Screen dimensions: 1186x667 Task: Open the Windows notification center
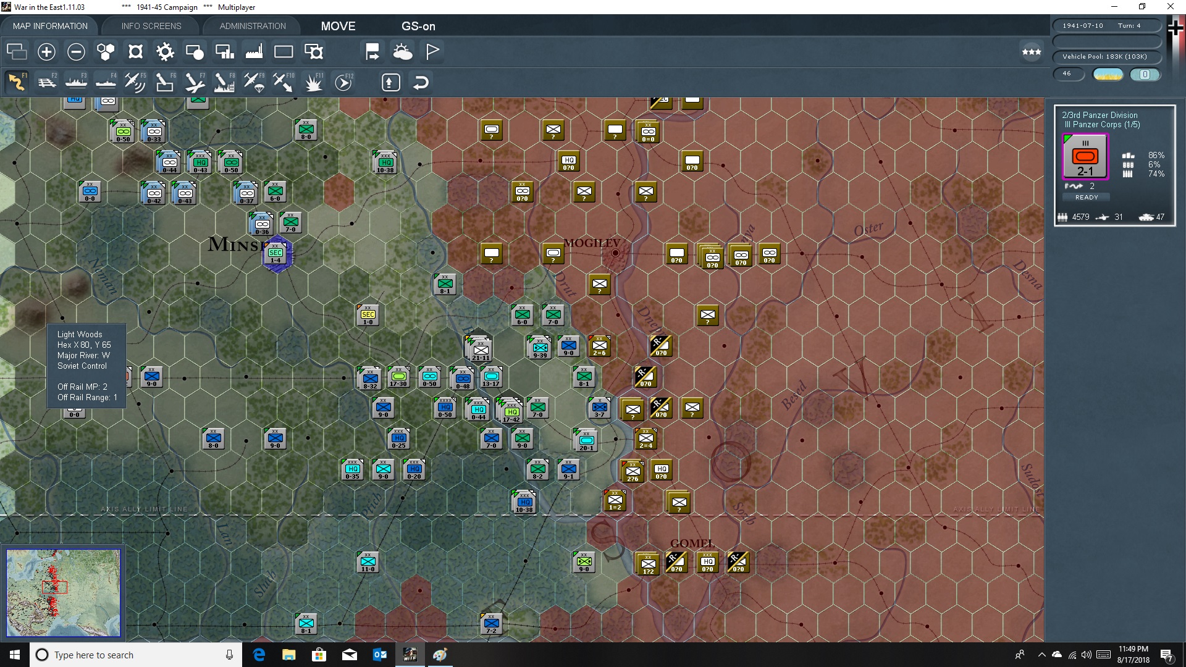1167,655
